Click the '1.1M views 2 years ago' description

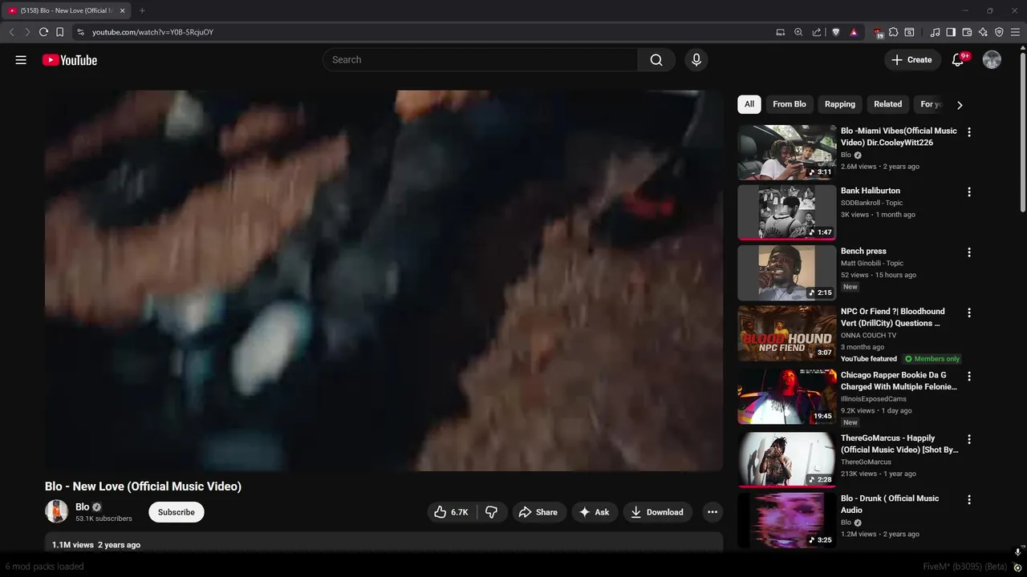click(96, 545)
